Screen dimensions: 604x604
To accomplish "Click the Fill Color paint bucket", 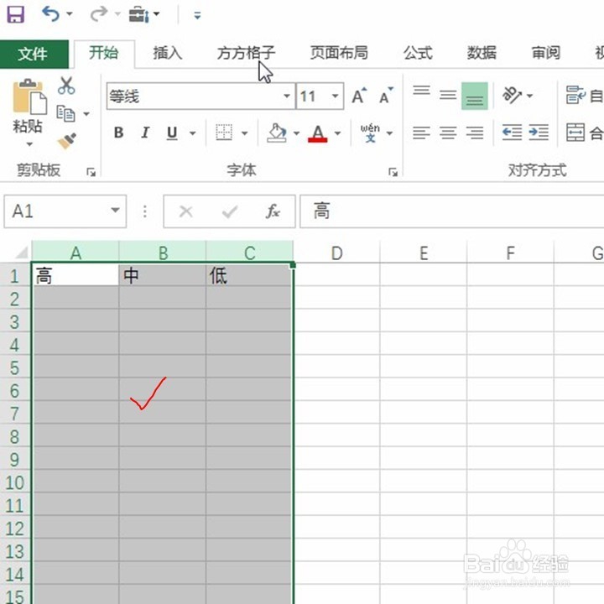I will (x=277, y=133).
